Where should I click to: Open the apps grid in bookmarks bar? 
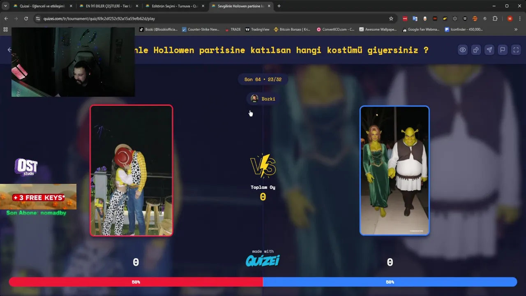(5, 30)
